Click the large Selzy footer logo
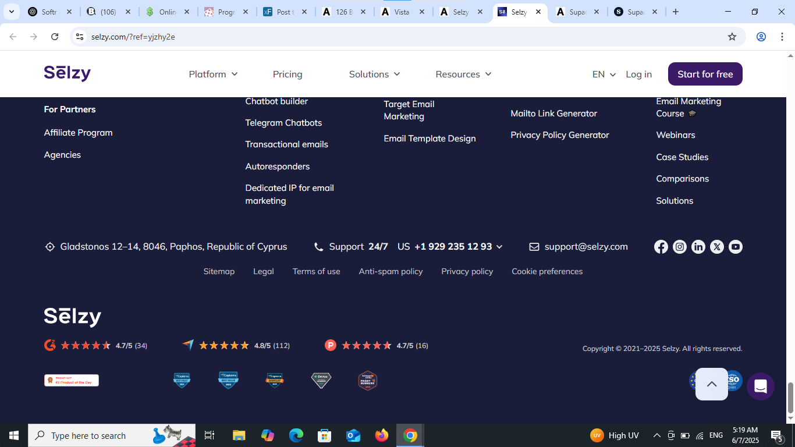Image resolution: width=795 pixels, height=447 pixels. pos(73,317)
